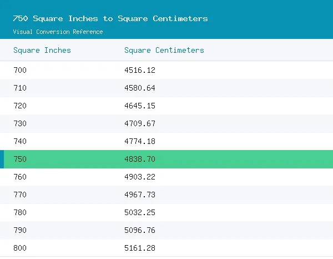
Task: Select the cell with value 740
Action: (x=20, y=141)
